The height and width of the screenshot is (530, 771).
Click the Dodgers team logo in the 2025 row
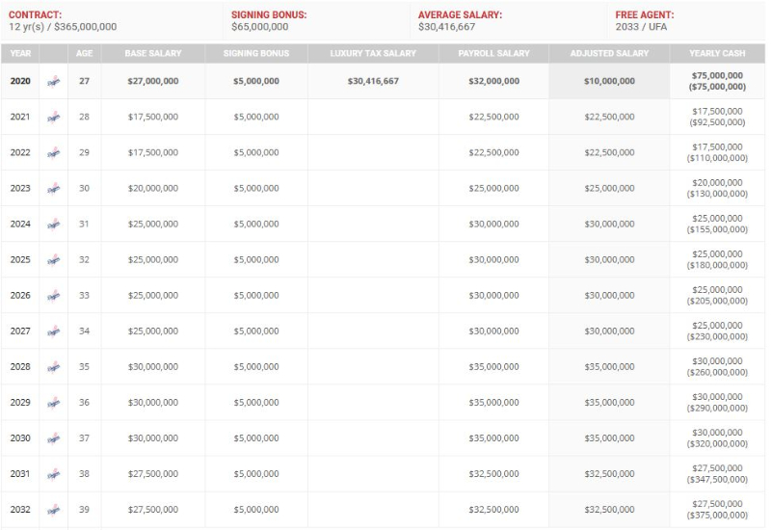pyautogui.click(x=54, y=260)
